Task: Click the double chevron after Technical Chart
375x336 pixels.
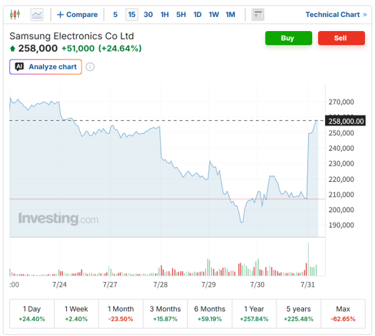Action: [x=365, y=15]
